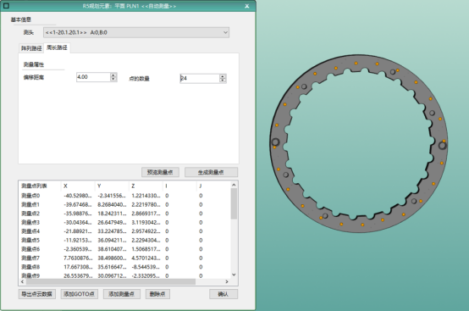Click the list's vertical scrollbar down arrow
The height and width of the screenshot is (311, 469).
(234, 275)
